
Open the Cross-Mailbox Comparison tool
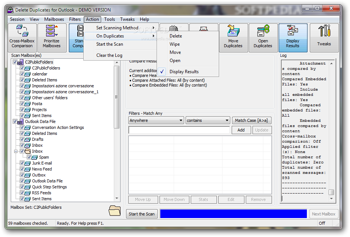pos(22,38)
